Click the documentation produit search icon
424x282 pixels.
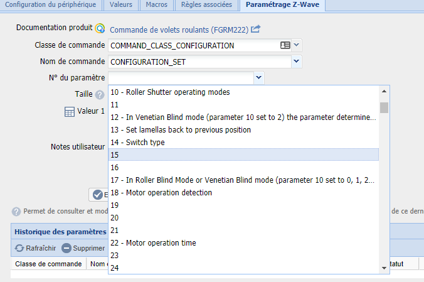[x=100, y=28]
